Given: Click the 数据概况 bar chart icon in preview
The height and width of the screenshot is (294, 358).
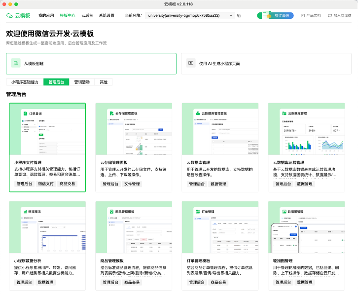Looking at the screenshot, I should 25,212.
